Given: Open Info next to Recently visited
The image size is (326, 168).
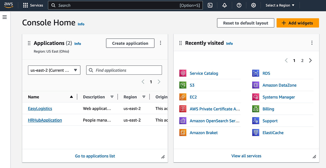Looking at the screenshot, I should point(229,43).
